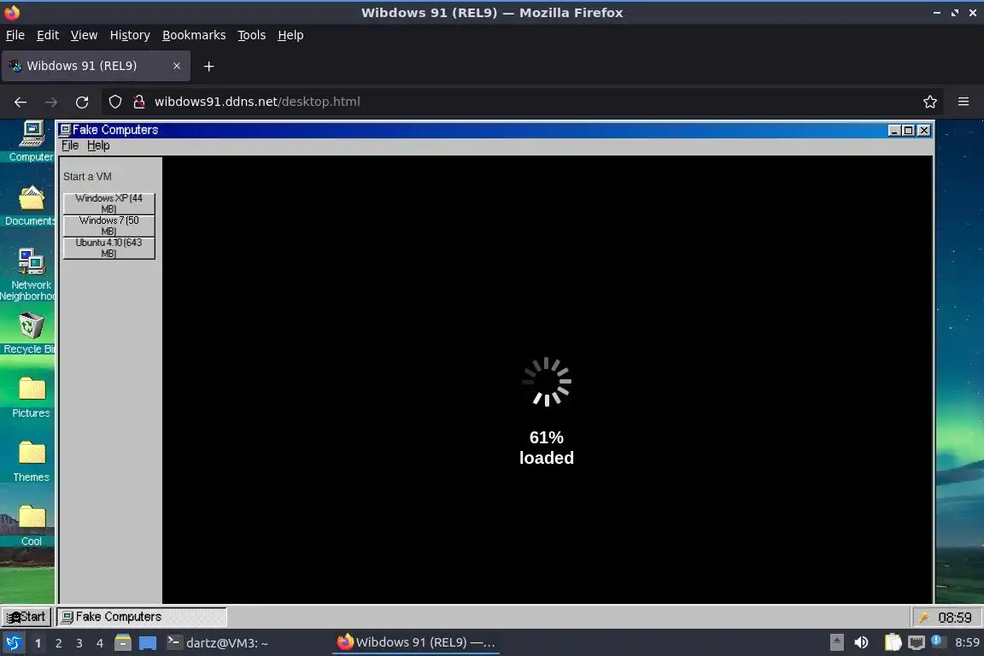This screenshot has height=656, width=984.
Task: Click workspace 1 in host panel
Action: click(x=38, y=643)
